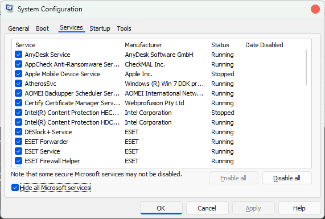Viewport: 325px width, 219px height.
Task: Select the AnyDesk Service row name
Action: pyautogui.click(x=47, y=55)
